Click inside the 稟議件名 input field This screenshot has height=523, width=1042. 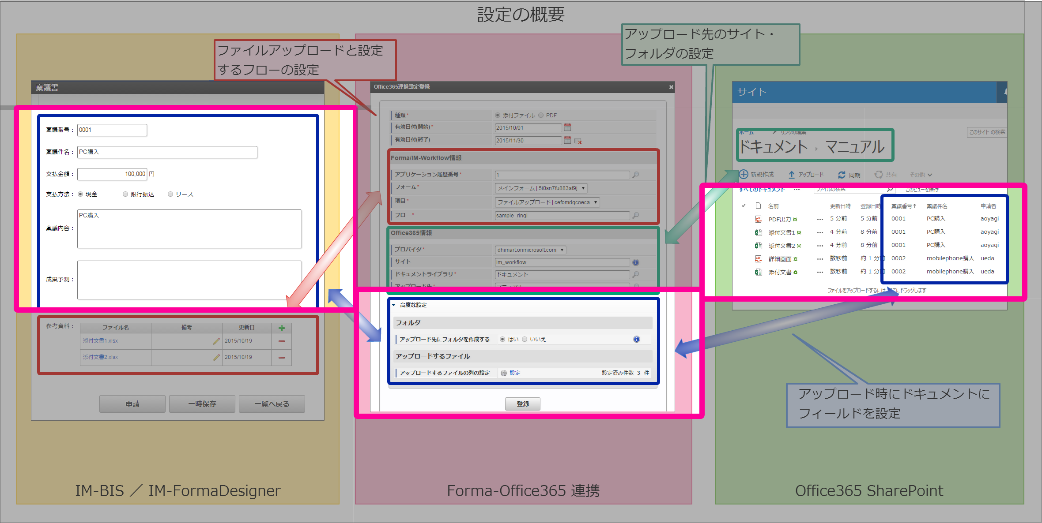(x=167, y=152)
